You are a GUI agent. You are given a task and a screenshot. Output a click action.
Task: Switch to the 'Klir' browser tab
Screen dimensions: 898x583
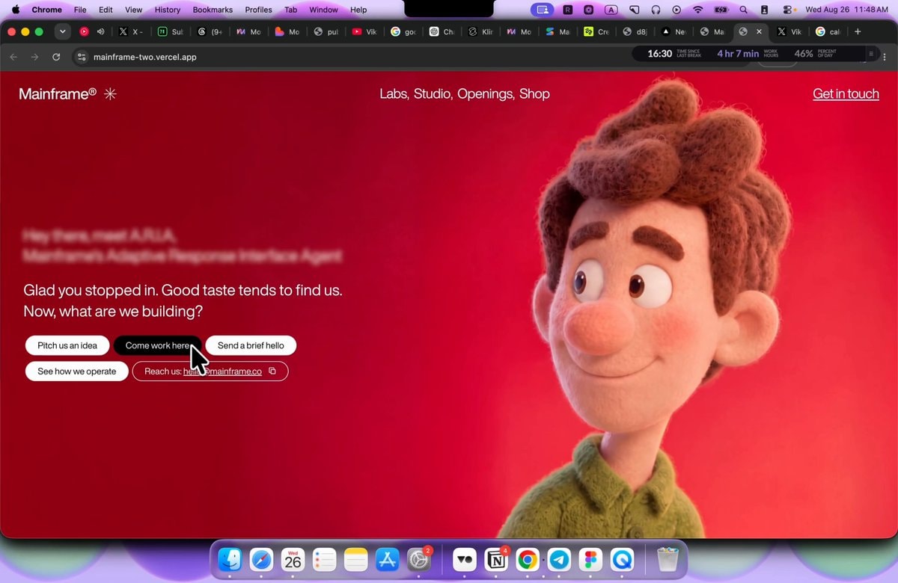pyautogui.click(x=481, y=31)
